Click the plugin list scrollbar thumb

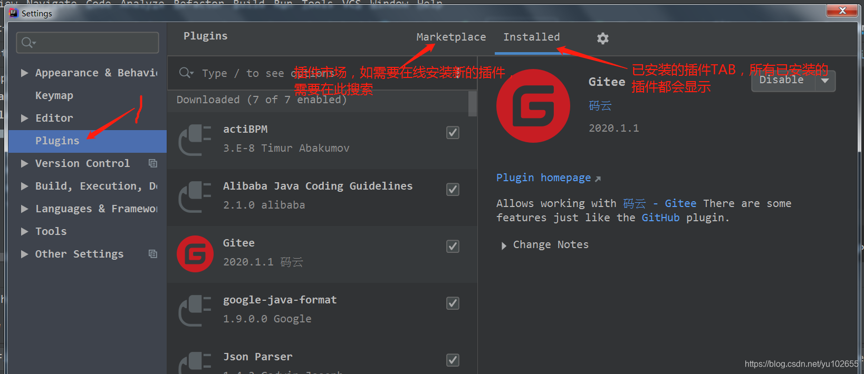tap(472, 103)
